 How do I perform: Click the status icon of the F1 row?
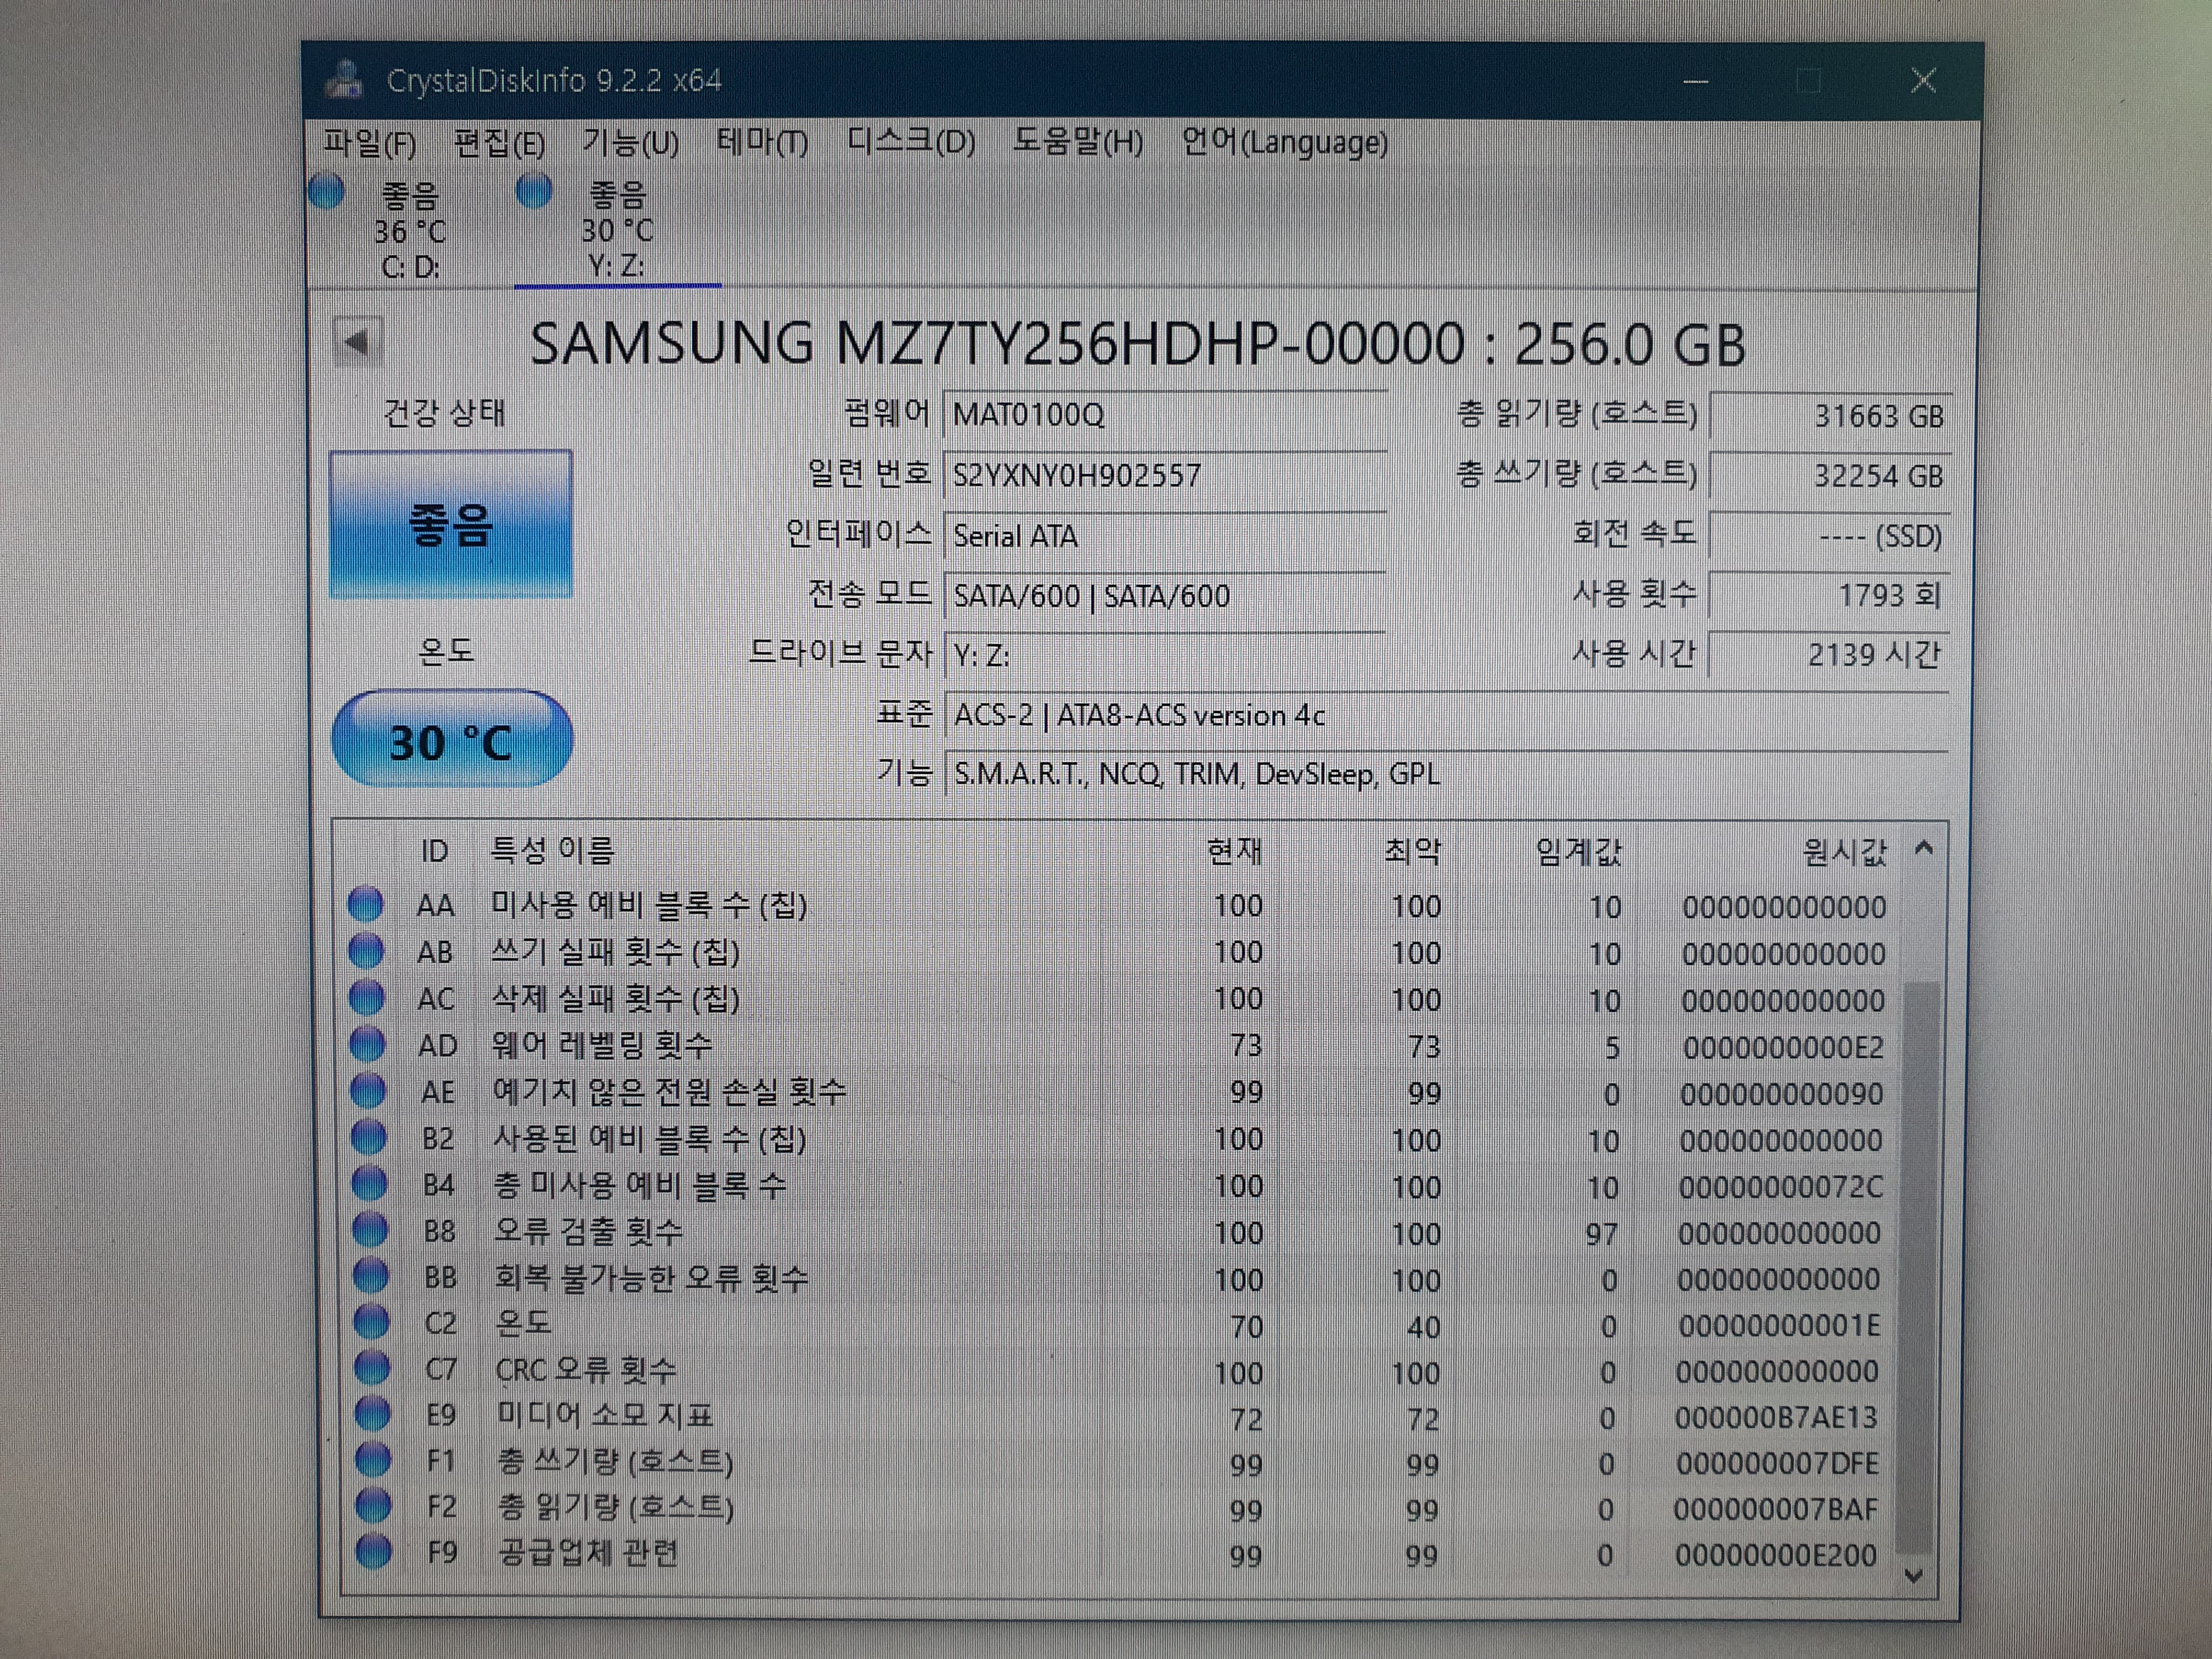coord(373,1459)
